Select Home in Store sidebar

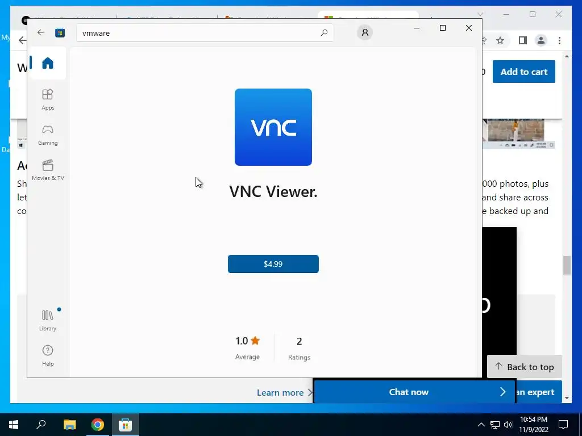coord(48,63)
